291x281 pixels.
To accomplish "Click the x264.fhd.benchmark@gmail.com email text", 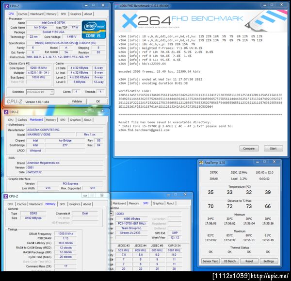I will pos(144,130).
